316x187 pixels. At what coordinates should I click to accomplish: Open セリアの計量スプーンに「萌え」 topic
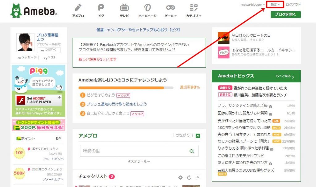pos(244,141)
